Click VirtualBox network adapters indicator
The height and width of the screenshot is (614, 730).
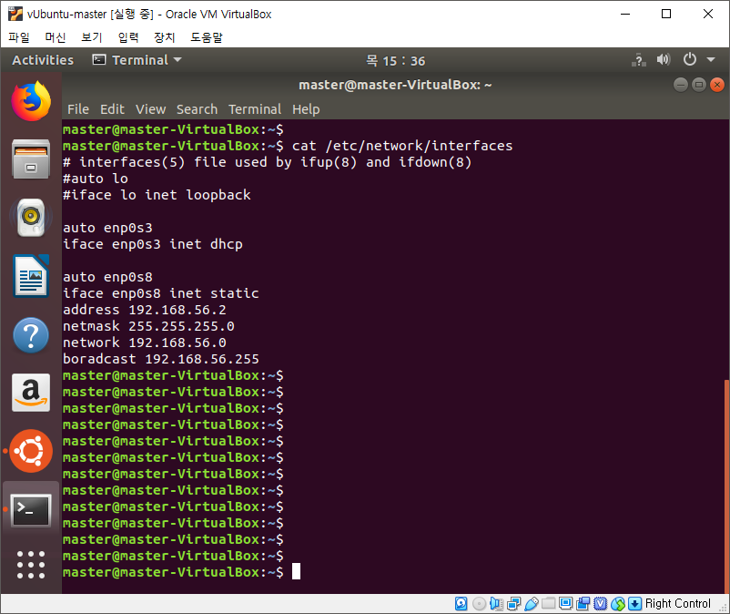513,604
